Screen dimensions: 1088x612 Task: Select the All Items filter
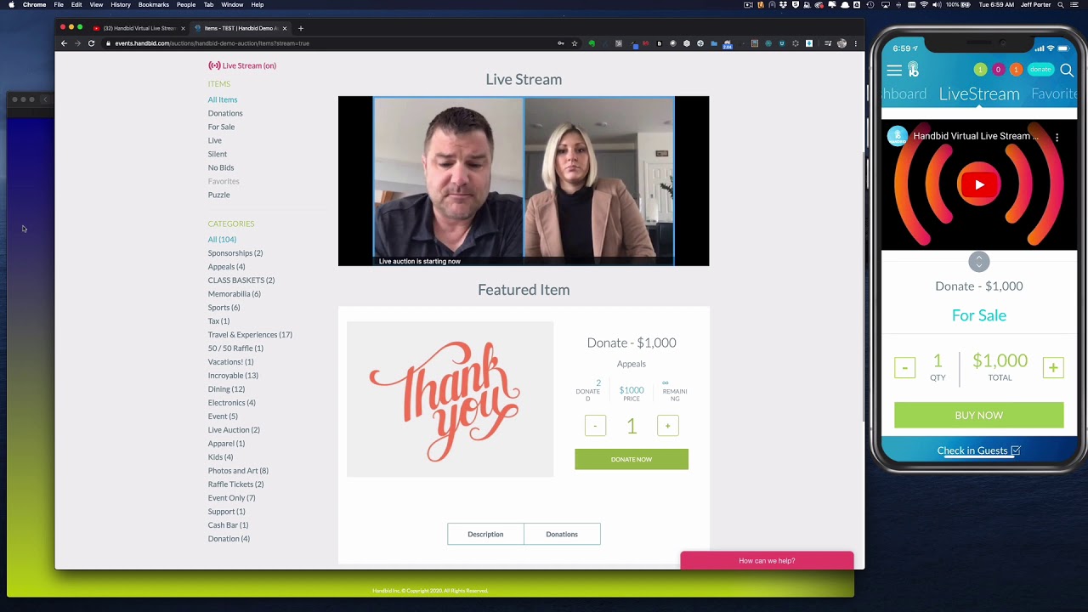[223, 99]
